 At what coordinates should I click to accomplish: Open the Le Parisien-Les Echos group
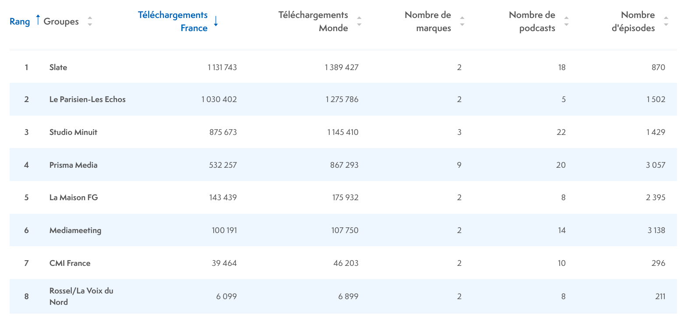coord(87,99)
